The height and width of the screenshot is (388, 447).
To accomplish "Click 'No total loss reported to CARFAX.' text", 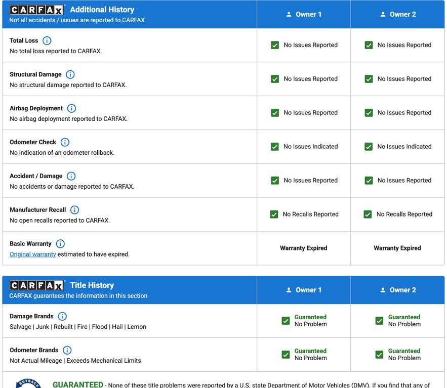I will 56,51.
